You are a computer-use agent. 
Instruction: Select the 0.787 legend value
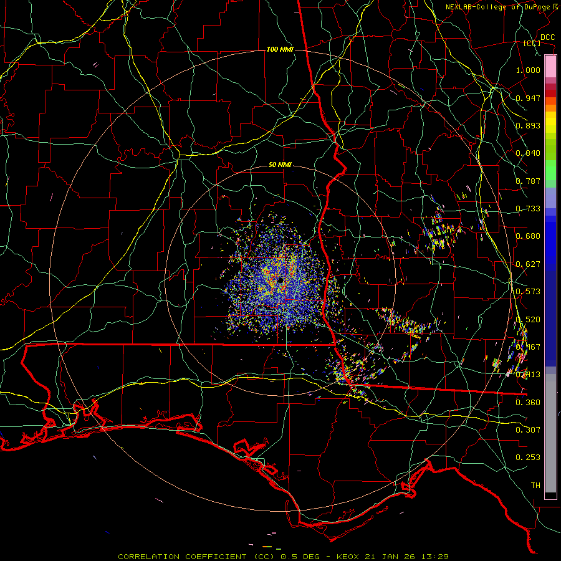tap(528, 181)
